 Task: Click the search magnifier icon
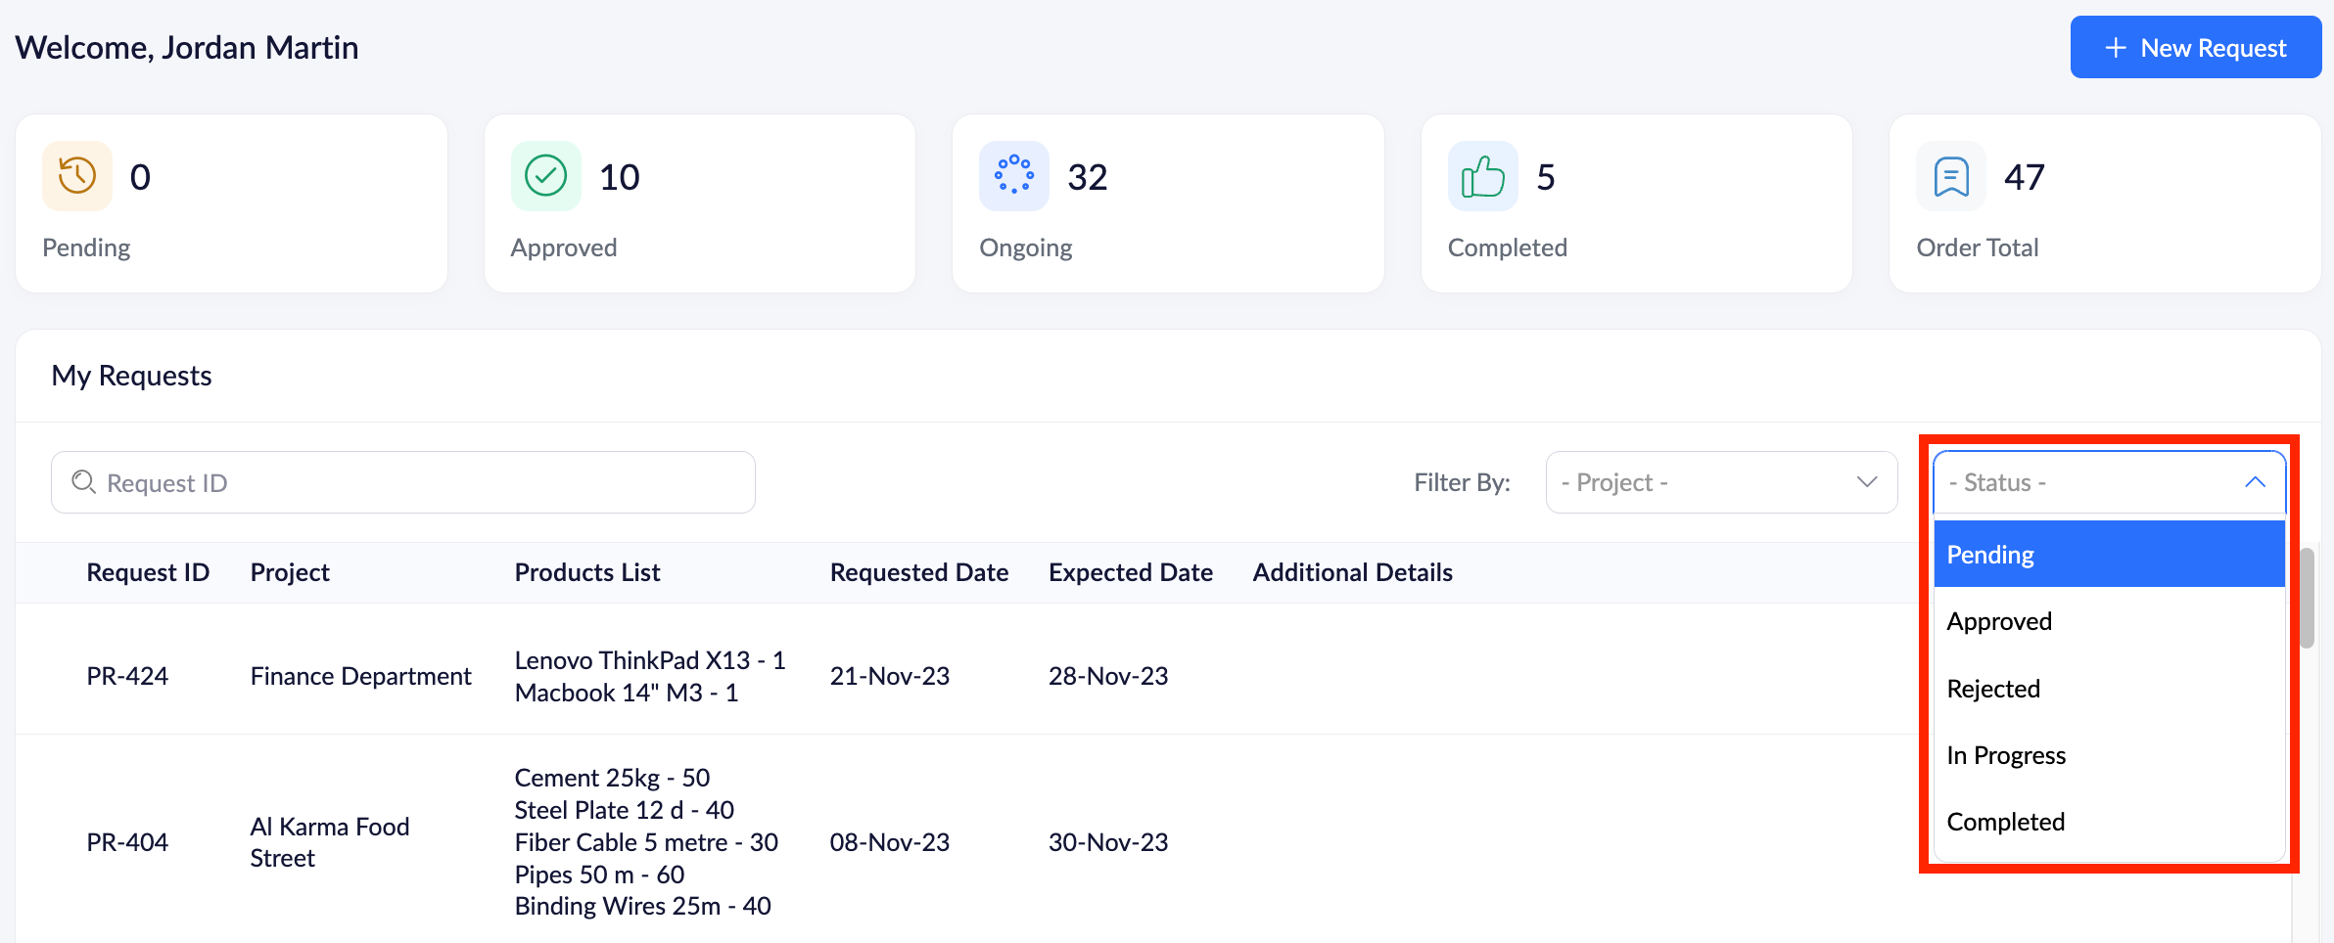(x=84, y=482)
